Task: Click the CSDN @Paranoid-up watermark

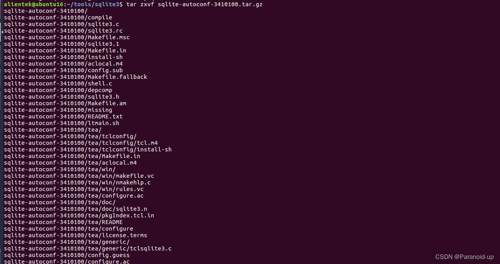Action: tap(464, 257)
